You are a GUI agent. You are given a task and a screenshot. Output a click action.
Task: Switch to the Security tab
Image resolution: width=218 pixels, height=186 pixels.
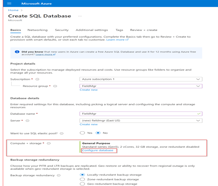[x=62, y=30]
